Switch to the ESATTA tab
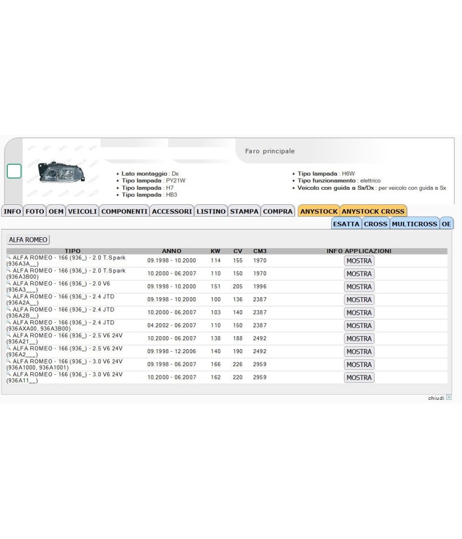 coord(346,224)
